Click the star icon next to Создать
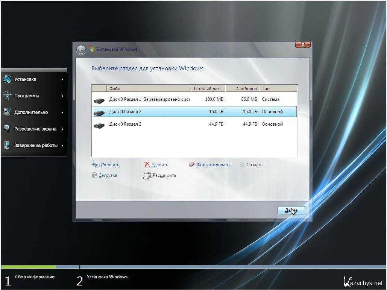Screen dimensions: 387x290 coord(242,165)
